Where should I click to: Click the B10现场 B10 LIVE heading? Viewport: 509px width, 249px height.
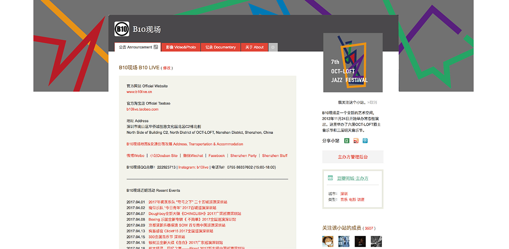pos(139,68)
